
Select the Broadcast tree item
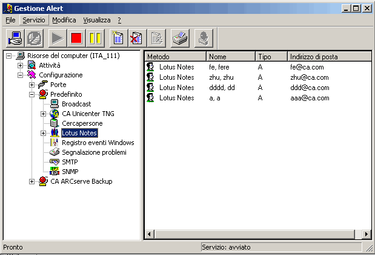76,104
